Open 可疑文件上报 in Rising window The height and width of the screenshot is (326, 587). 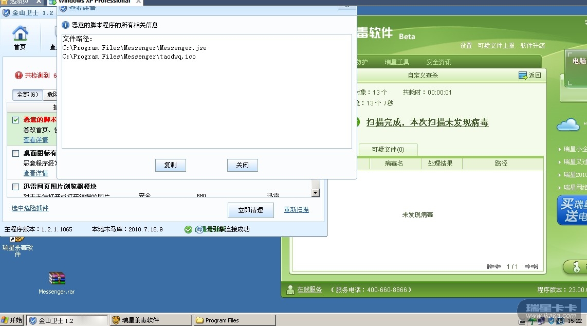click(496, 46)
